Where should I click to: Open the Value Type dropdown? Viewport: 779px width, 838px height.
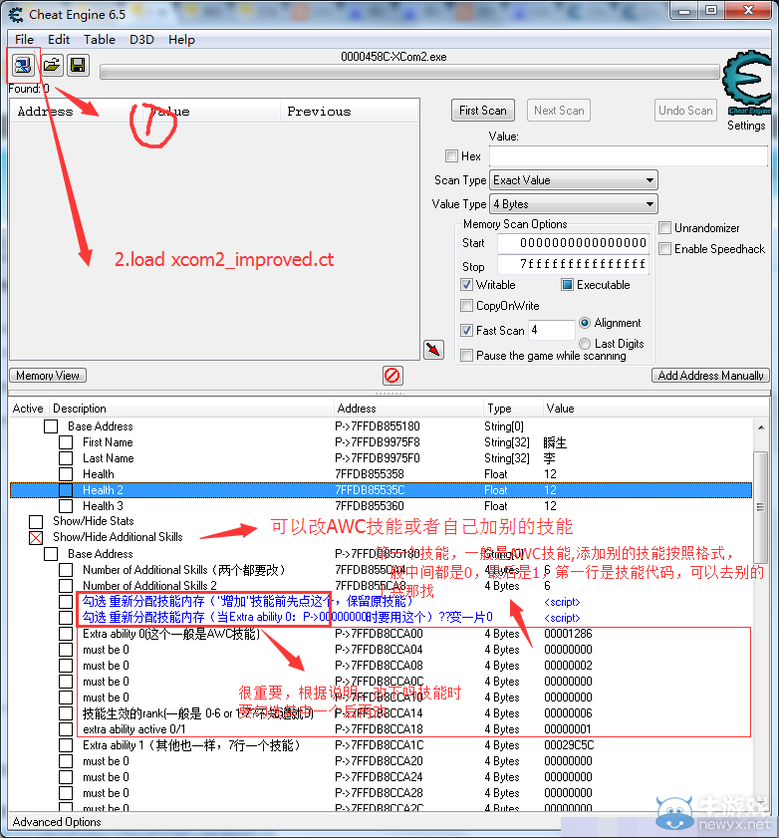pyautogui.click(x=574, y=204)
